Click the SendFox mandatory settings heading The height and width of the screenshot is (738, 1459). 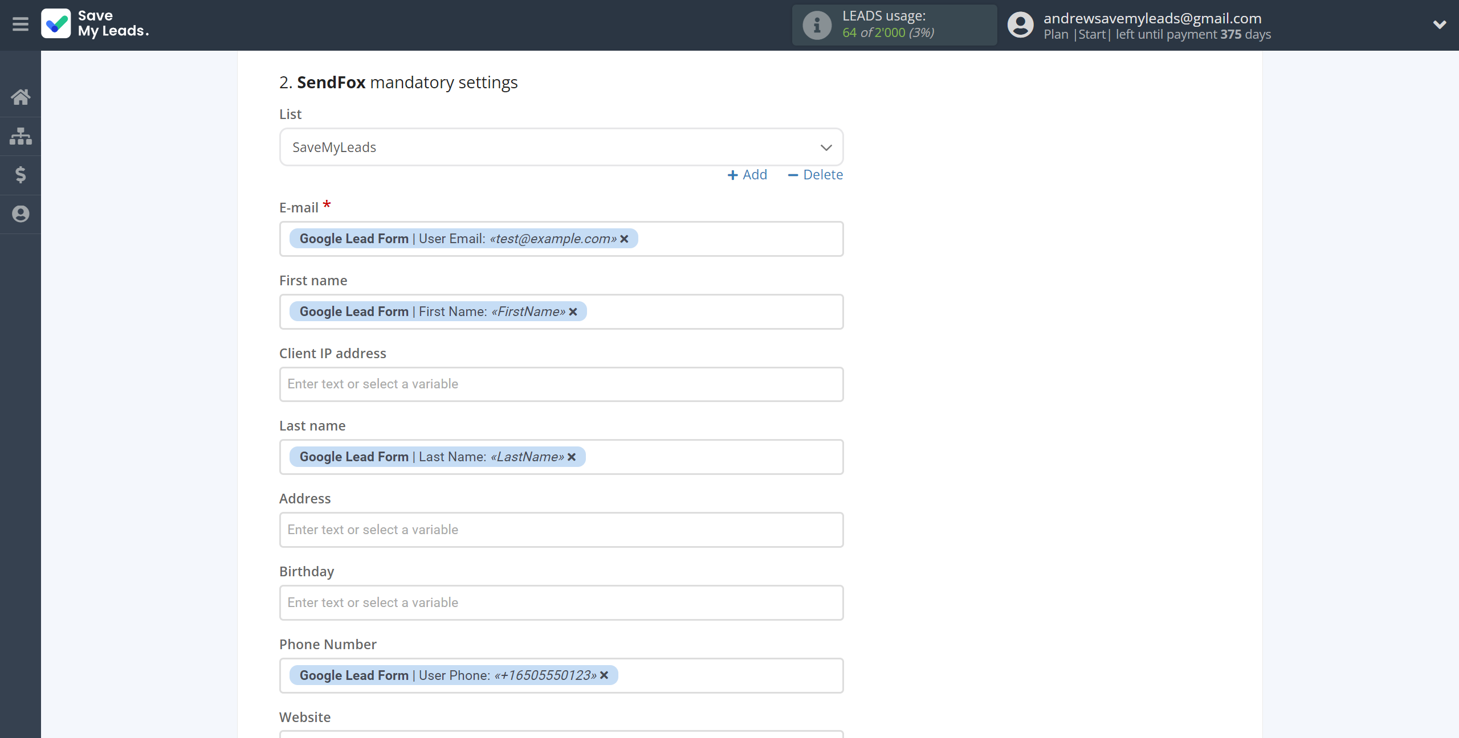point(398,83)
